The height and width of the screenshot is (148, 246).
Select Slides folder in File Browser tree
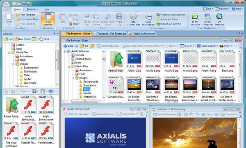[x=87, y=89]
